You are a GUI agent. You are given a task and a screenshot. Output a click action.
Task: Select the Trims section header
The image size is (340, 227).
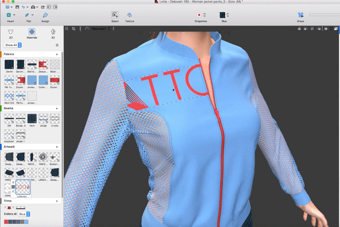[x=7, y=201]
